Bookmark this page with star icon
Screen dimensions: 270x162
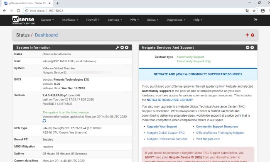coord(254,11)
